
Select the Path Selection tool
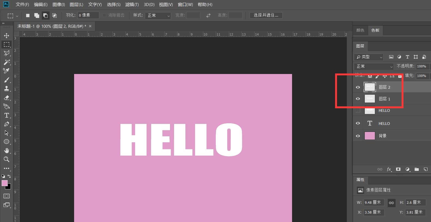click(x=7, y=133)
